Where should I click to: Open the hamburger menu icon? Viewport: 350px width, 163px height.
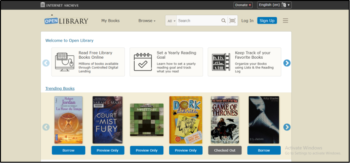click(285, 21)
